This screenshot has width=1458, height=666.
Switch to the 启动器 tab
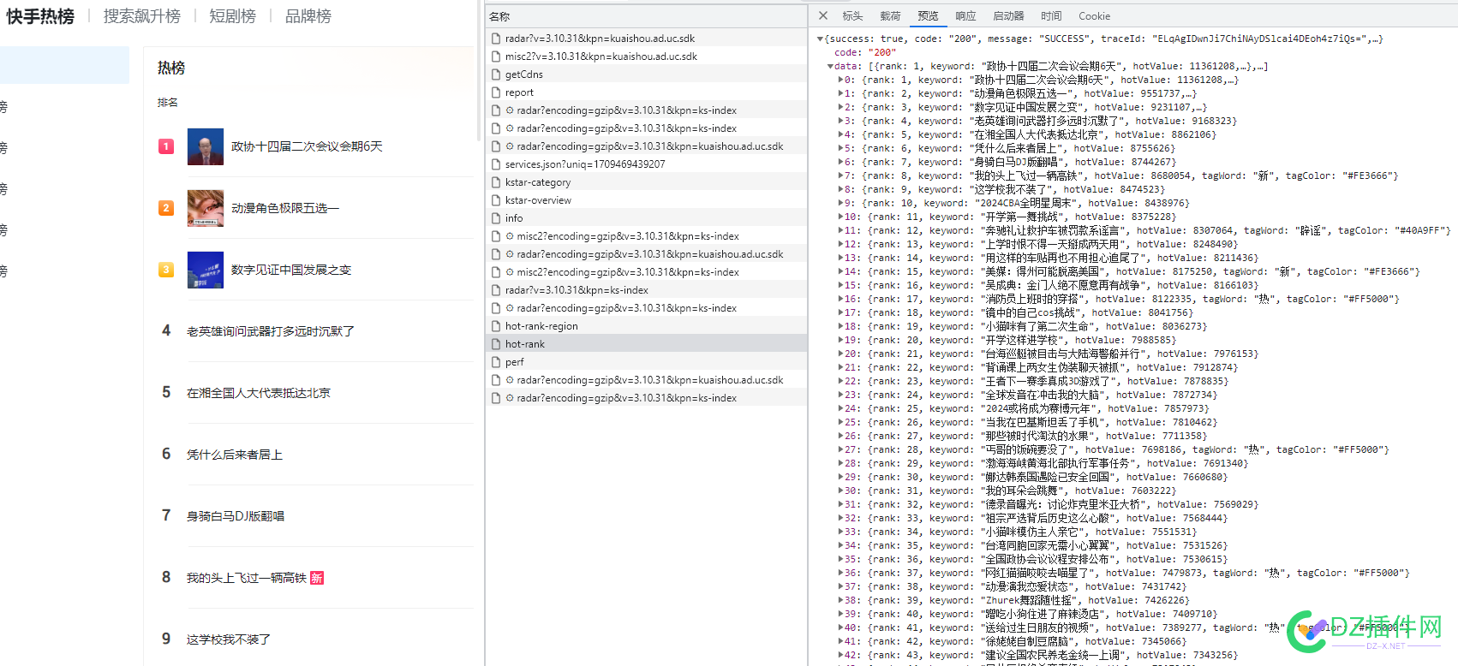1008,16
